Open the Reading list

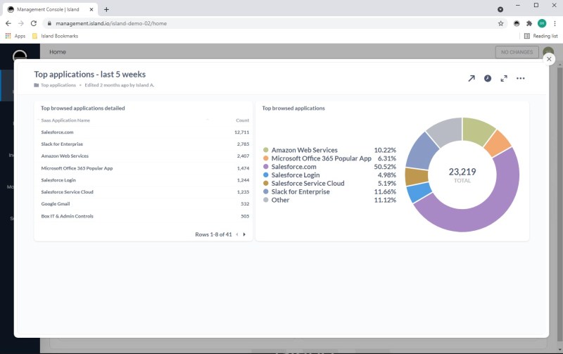[540, 36]
